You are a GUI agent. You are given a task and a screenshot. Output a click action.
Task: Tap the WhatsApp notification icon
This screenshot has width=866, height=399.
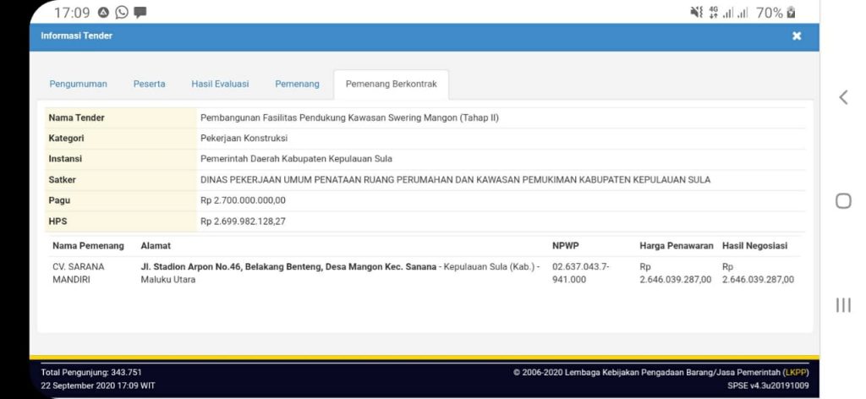122,12
